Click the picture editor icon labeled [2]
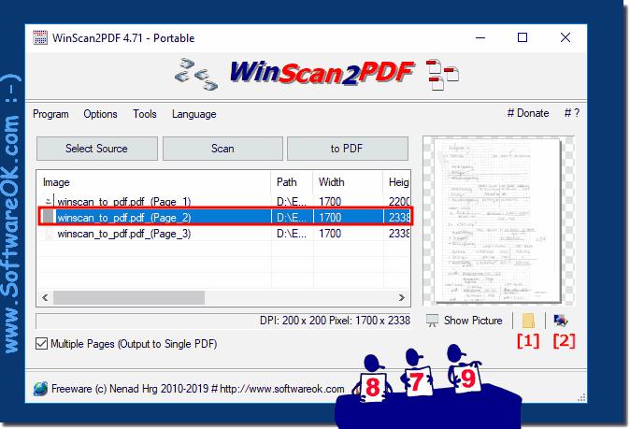630x429 pixels. coord(561,321)
